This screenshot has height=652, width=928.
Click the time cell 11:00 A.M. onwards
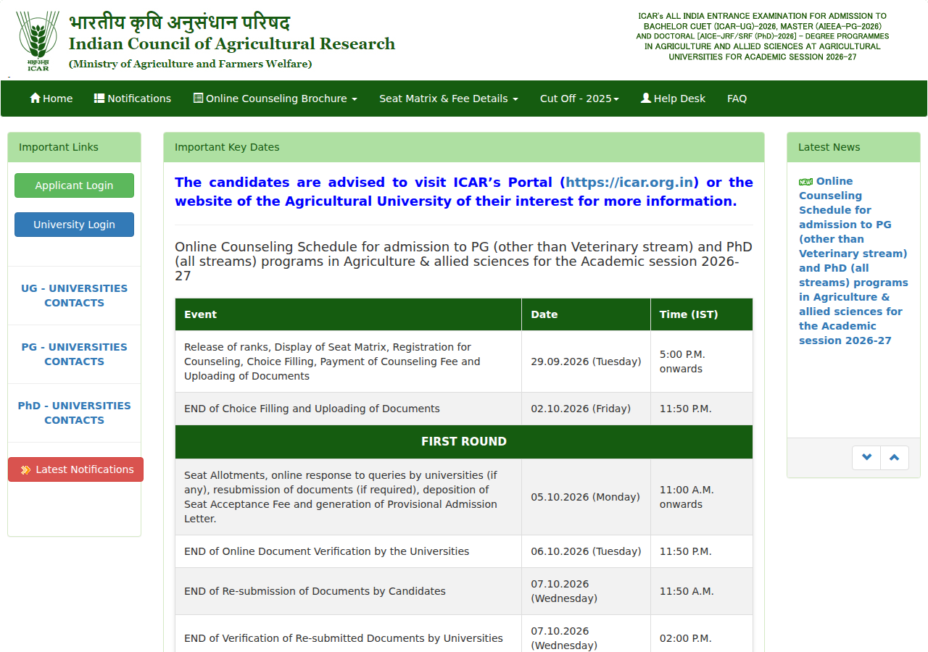701,497
